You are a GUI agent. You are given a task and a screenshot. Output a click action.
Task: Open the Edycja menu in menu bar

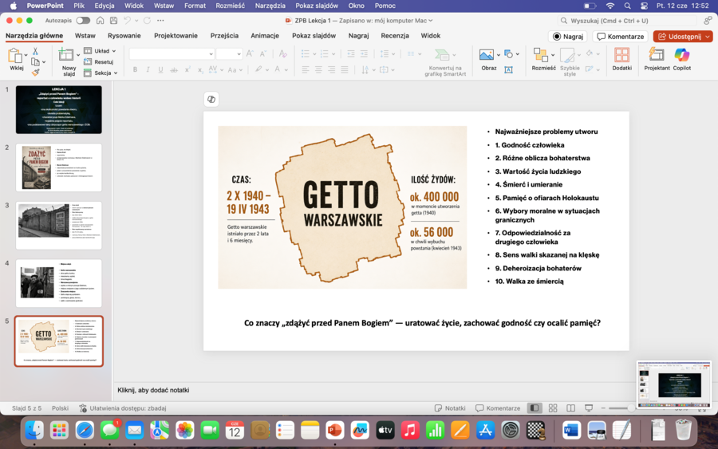(105, 6)
